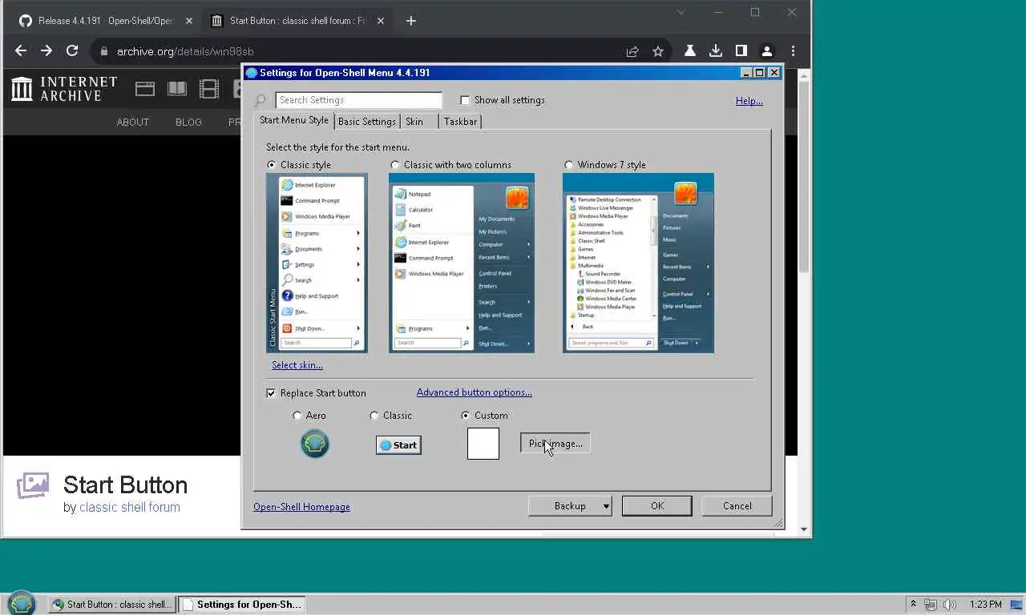Enable Show all settings checkbox

(x=465, y=100)
